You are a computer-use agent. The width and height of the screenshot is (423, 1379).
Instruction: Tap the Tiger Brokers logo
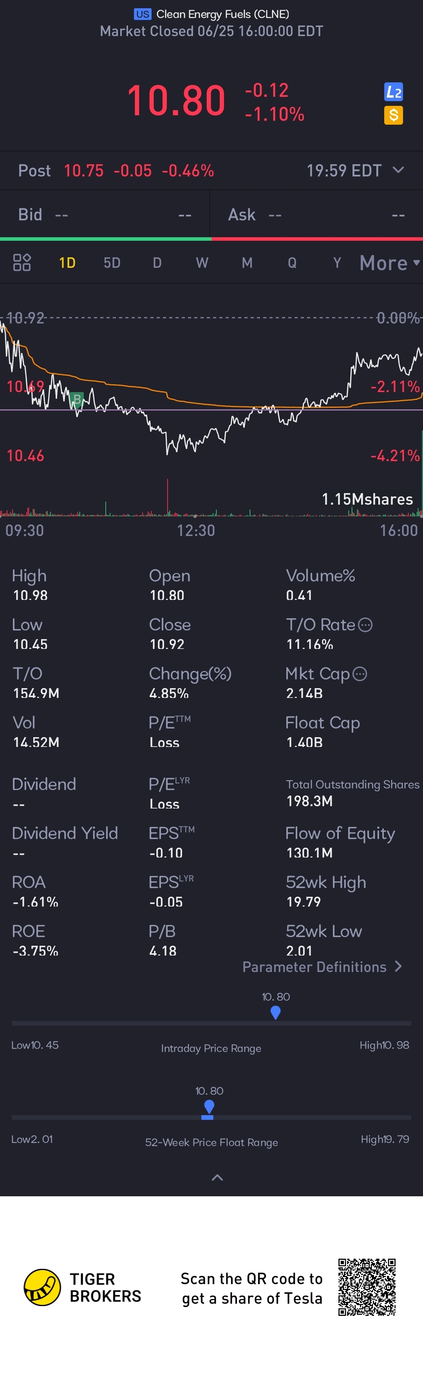[x=42, y=1288]
